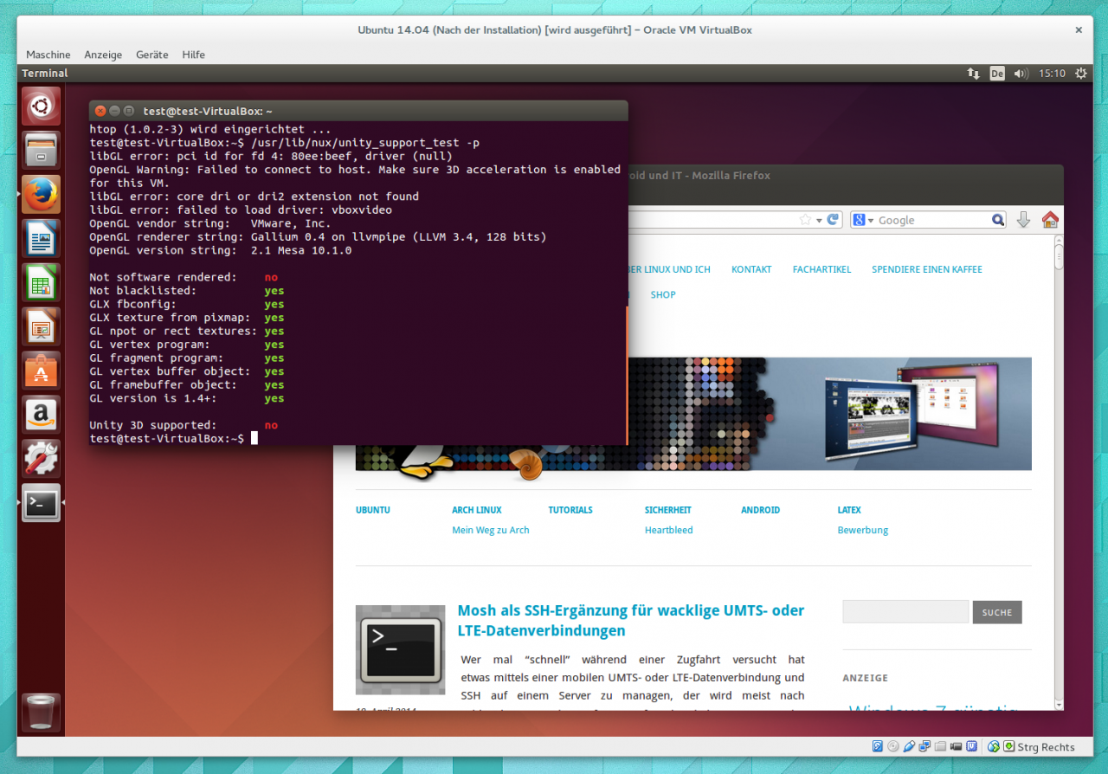Click the Mosh article terminal thumbnail
This screenshot has height=774, width=1108.
(x=400, y=649)
